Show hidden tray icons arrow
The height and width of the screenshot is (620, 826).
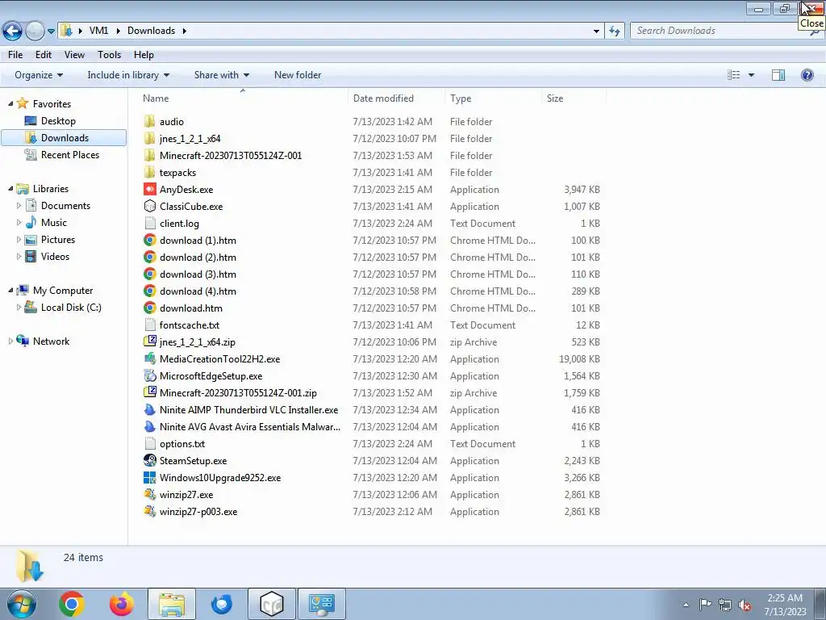(686, 605)
